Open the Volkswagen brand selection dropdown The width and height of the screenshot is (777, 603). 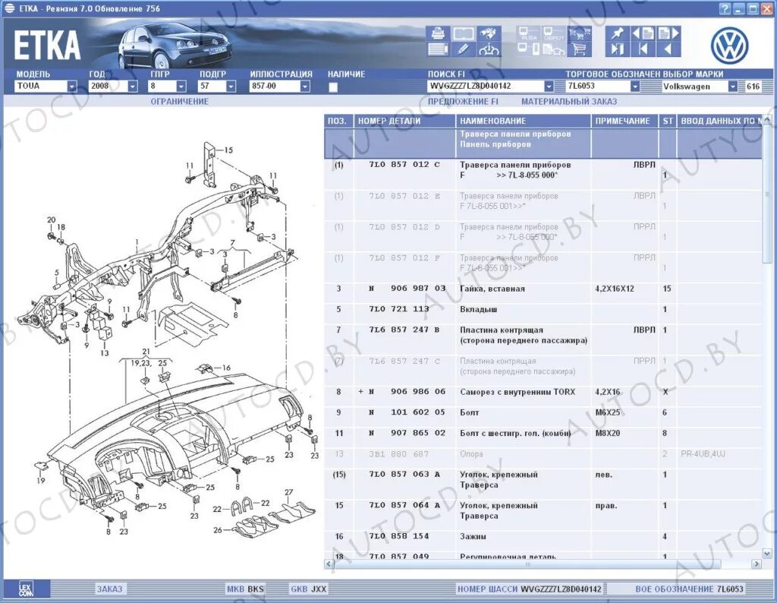pyautogui.click(x=732, y=87)
